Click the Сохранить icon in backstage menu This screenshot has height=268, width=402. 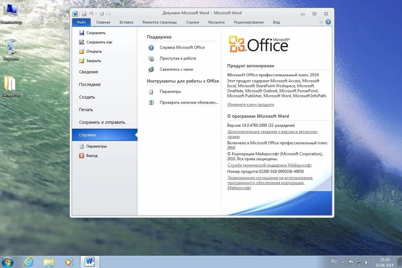tap(82, 33)
